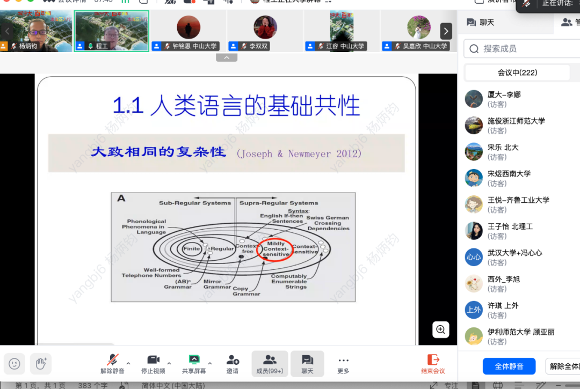Screen dimensions: 580x389
Task: Open the more options ellipsis (更多)
Action: tap(343, 360)
